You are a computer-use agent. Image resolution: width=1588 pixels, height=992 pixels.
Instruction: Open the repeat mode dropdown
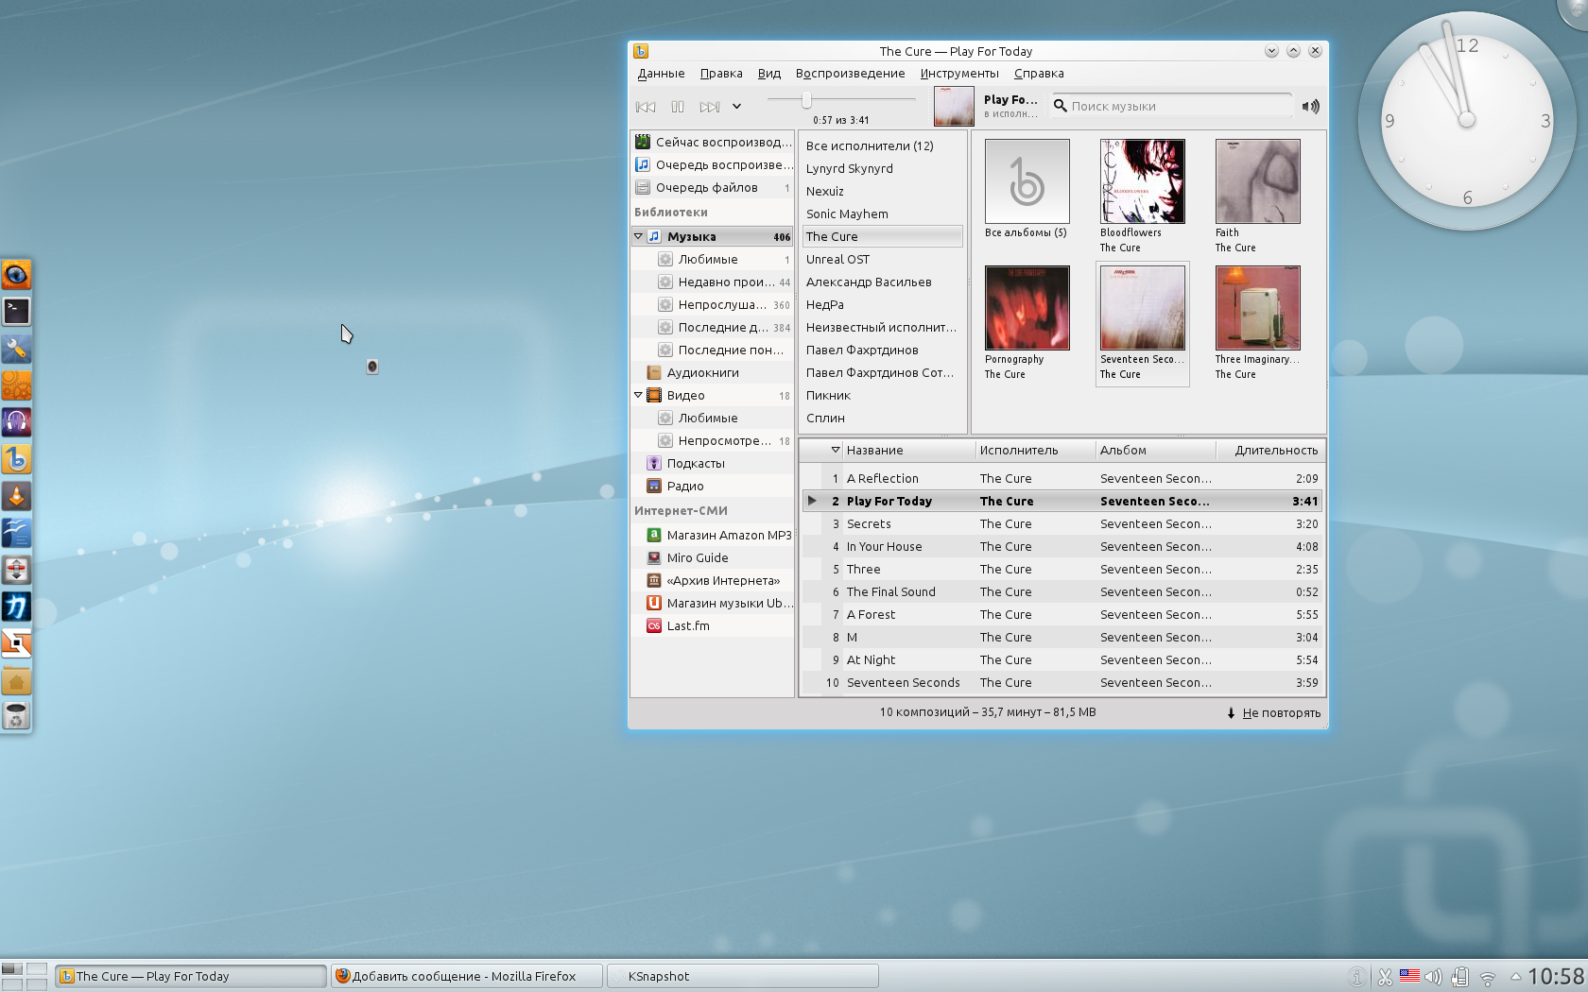coord(1273,713)
